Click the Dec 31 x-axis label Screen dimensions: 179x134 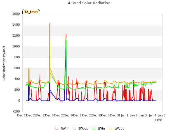[x=115, y=115]
